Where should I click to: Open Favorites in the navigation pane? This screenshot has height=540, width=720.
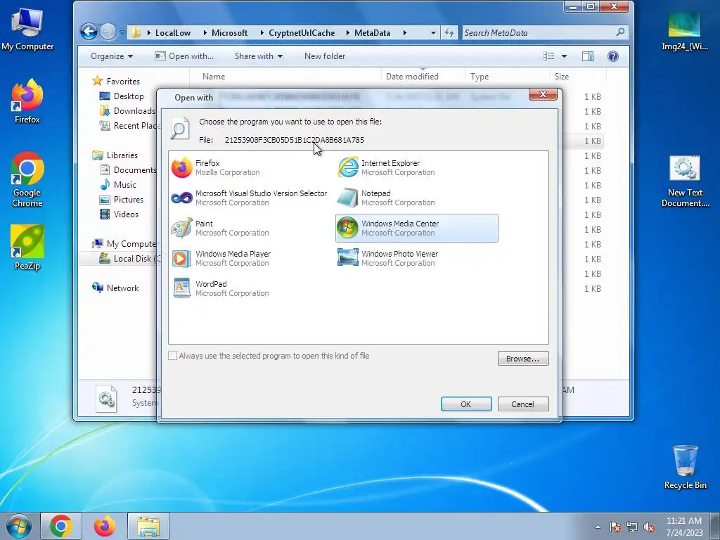tap(116, 82)
